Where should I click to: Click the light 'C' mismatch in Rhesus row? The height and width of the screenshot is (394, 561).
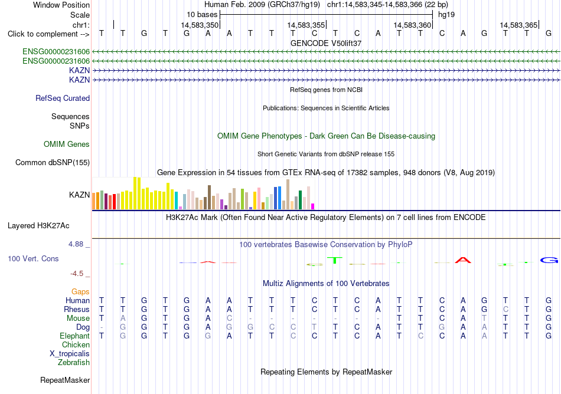click(505, 309)
